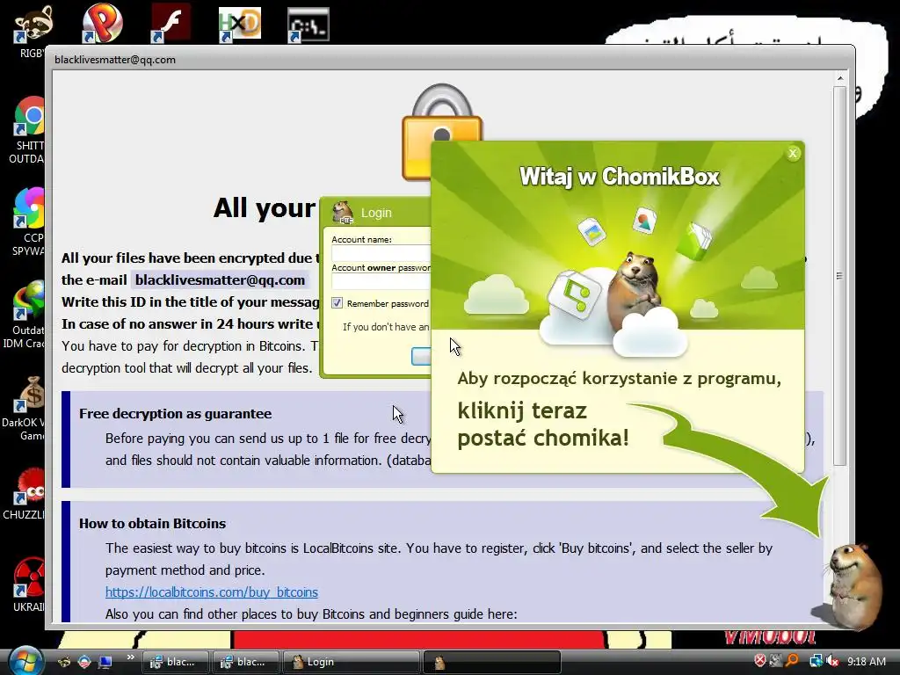
Task: Open the Peggle 'P' ball desktop shortcut
Action: [x=102, y=24]
